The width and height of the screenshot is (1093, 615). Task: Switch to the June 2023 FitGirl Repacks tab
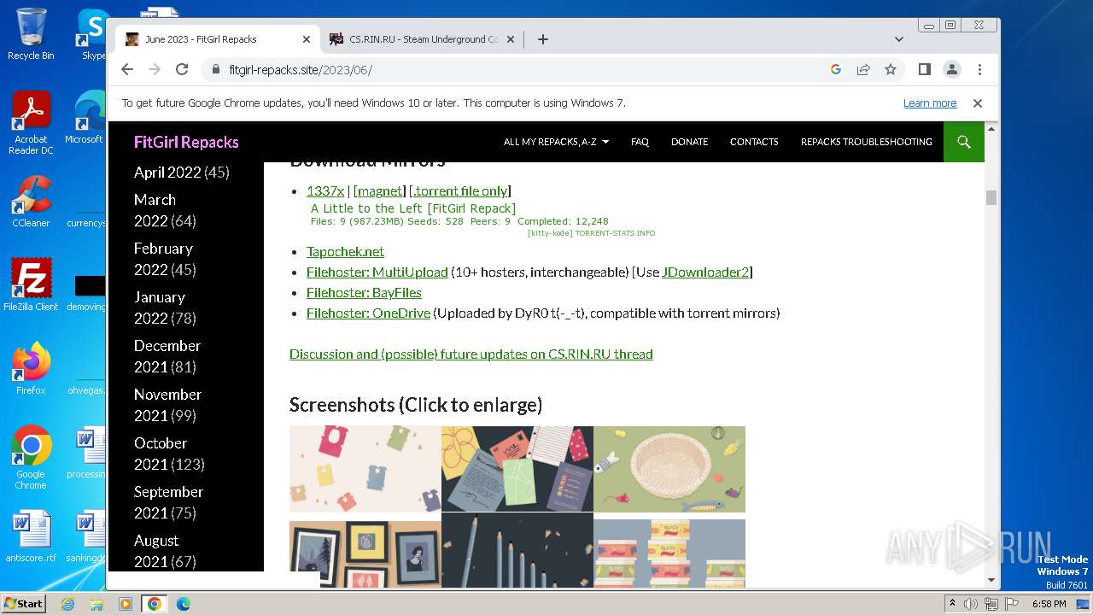click(217, 39)
